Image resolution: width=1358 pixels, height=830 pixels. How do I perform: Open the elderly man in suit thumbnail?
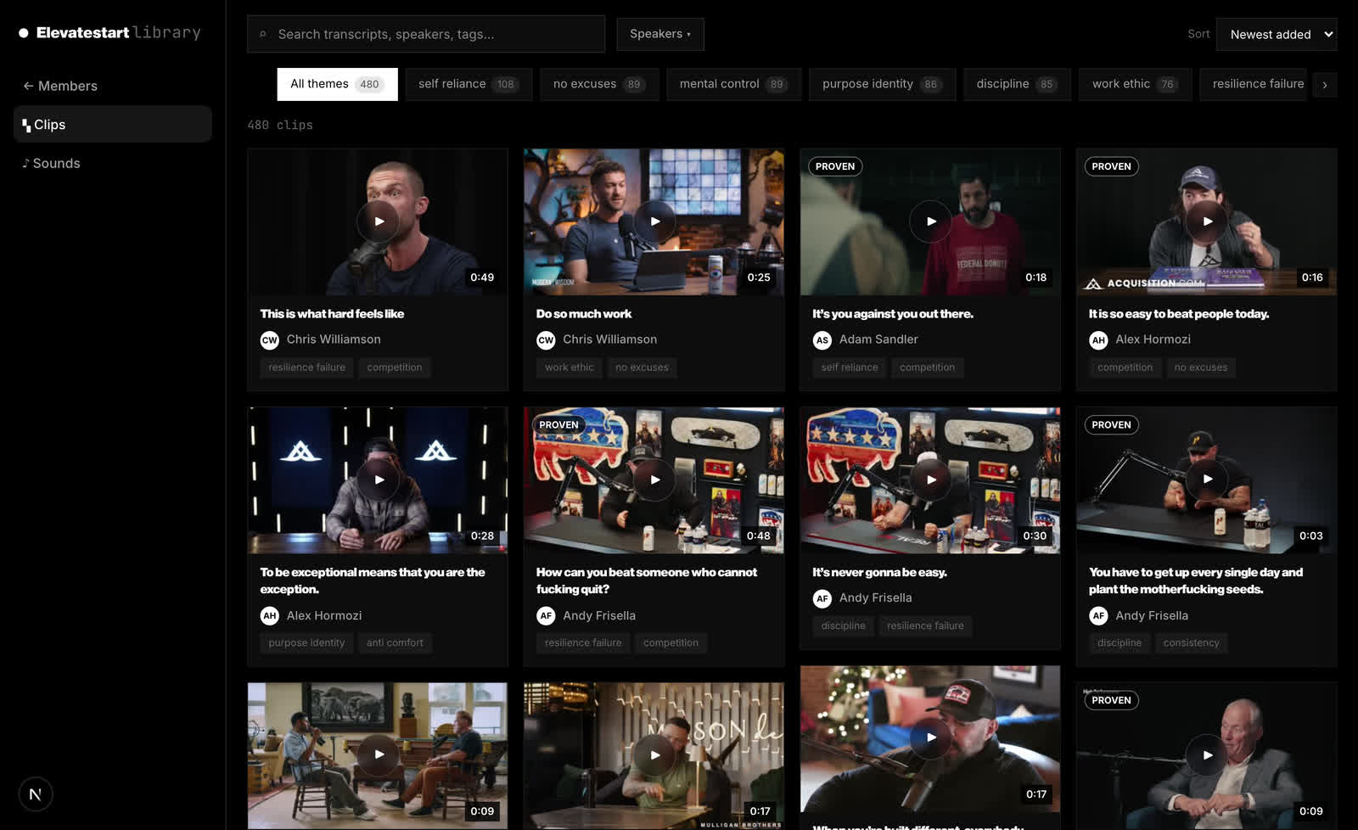1207,755
